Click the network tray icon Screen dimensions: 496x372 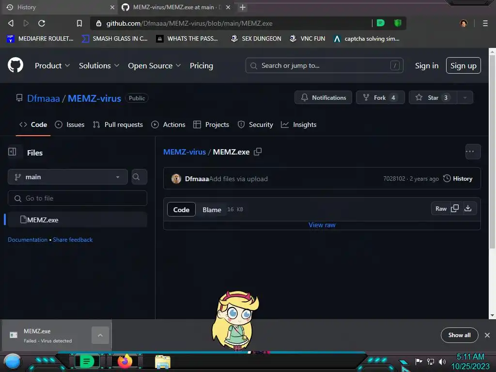click(x=430, y=361)
